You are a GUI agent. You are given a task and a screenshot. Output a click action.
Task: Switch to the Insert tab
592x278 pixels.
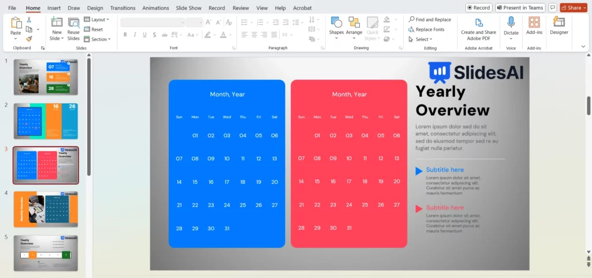tap(54, 8)
